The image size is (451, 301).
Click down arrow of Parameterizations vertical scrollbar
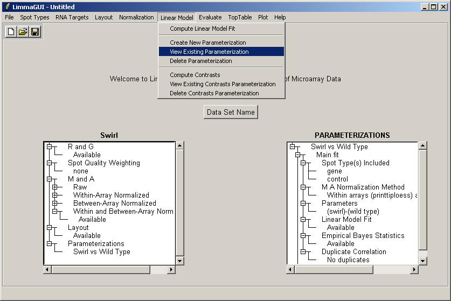[x=423, y=261]
